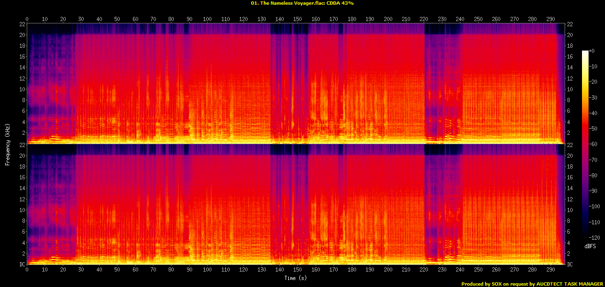Image resolution: width=605 pixels, height=287 pixels.
Task: Click the 'Time (s)' axis label
Action: click(x=296, y=278)
